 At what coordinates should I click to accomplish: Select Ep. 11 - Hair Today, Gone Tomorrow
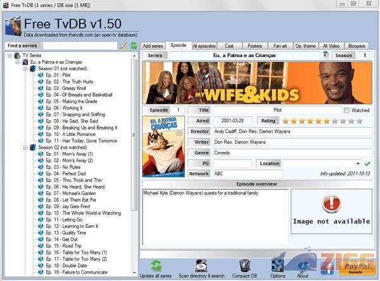(82, 140)
